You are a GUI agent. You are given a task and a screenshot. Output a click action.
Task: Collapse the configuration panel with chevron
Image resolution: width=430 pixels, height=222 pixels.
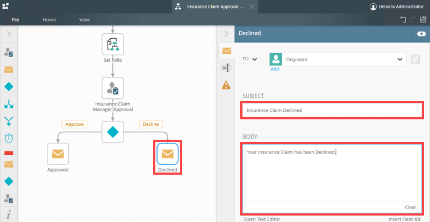(226, 34)
